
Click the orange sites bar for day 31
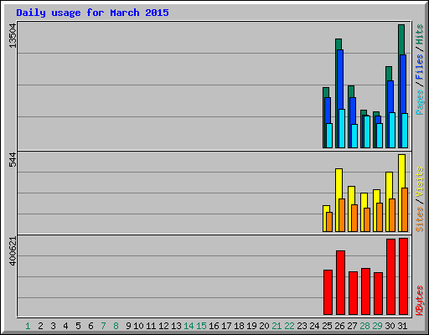pos(405,209)
